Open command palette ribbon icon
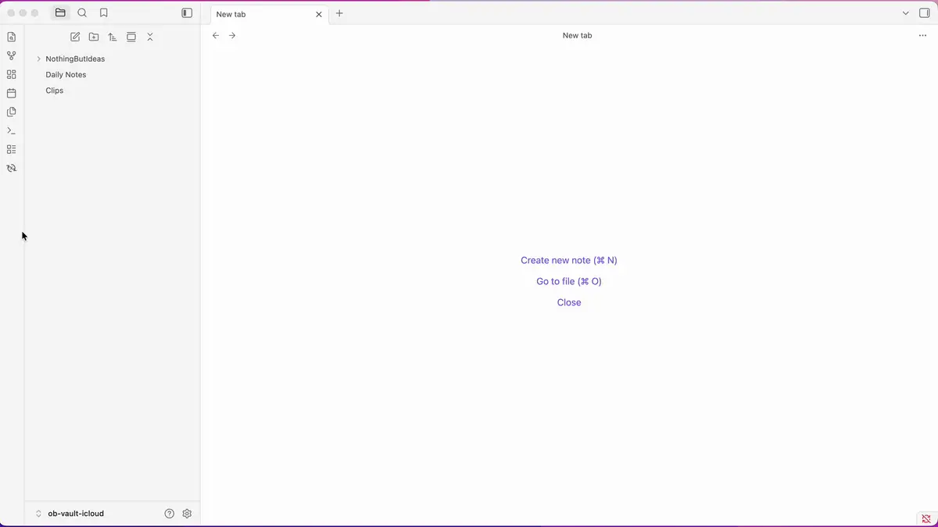This screenshot has width=938, height=527. coord(11,130)
